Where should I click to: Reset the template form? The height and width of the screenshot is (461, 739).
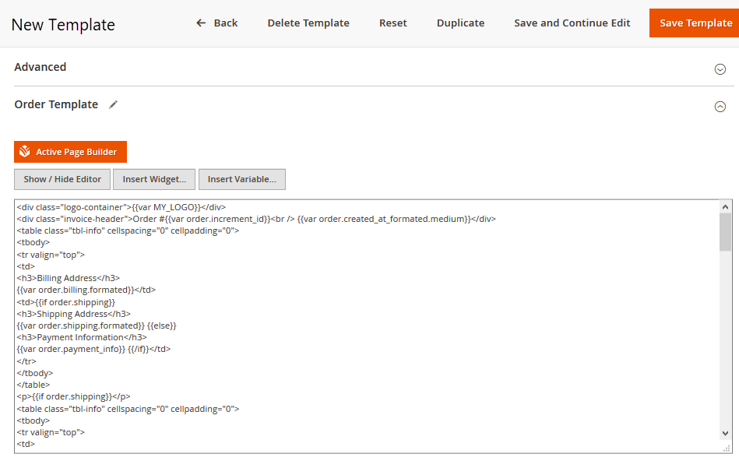[x=392, y=23]
